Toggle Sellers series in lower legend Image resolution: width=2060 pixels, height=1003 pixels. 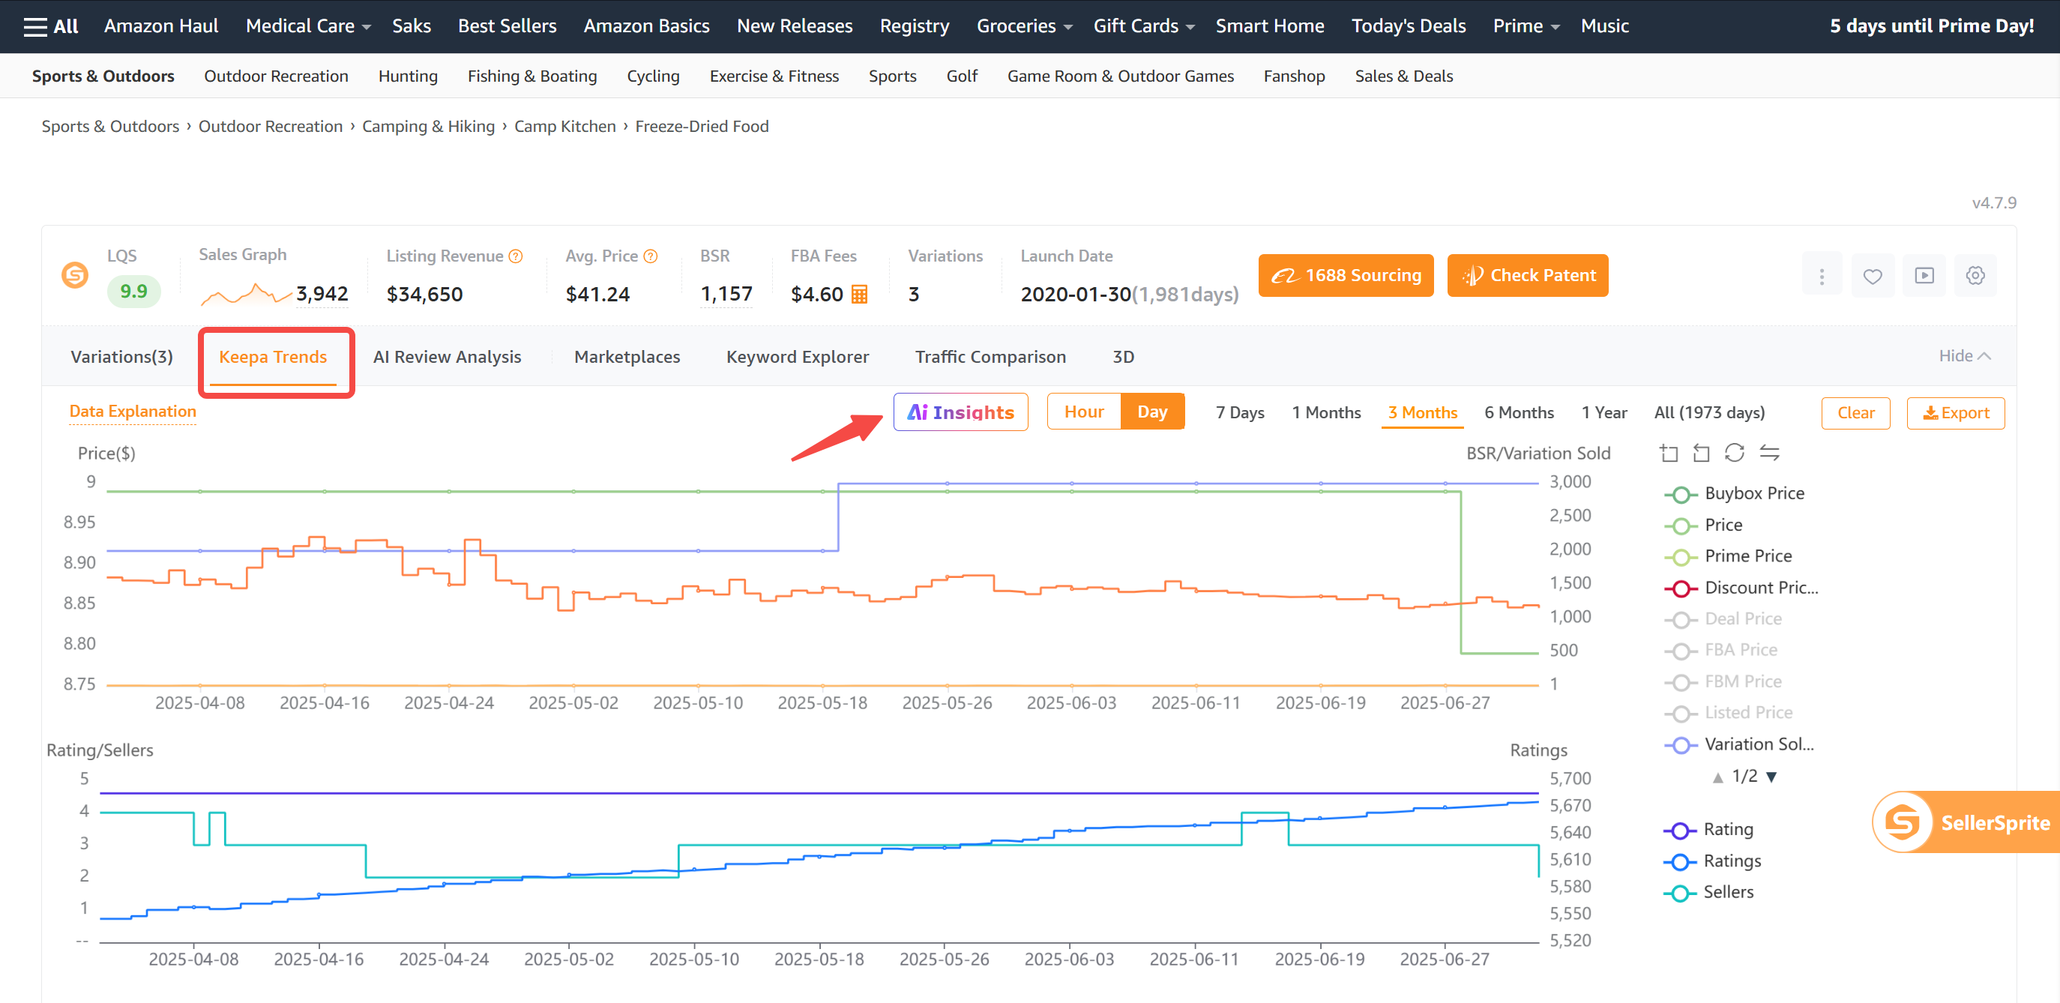[x=1708, y=893]
